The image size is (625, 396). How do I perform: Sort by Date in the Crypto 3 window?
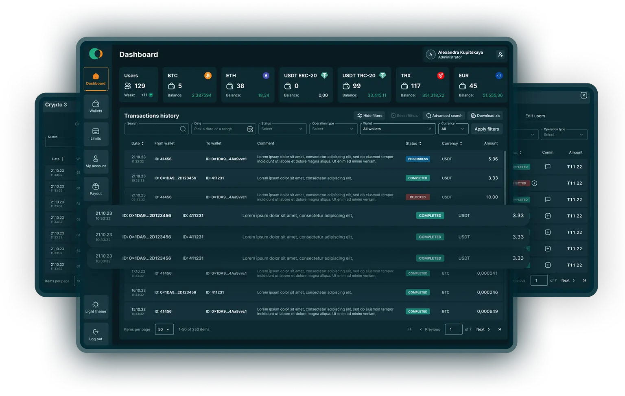point(57,159)
